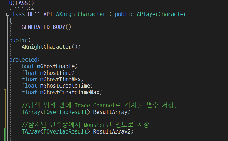Click the UCLASS macro text
The width and height of the screenshot is (228, 141).
tap(19, 3)
